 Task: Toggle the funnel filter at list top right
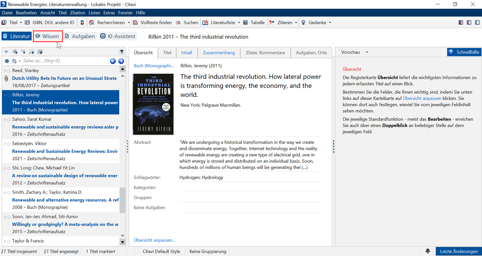[x=122, y=52]
